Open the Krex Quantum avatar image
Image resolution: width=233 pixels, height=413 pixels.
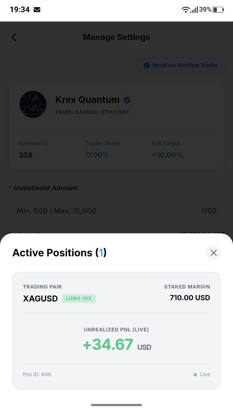[33, 104]
